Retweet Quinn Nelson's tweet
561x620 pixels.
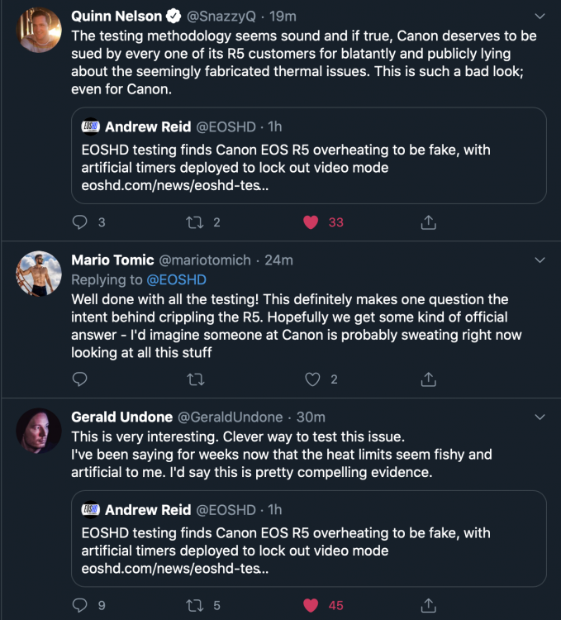pyautogui.click(x=196, y=222)
